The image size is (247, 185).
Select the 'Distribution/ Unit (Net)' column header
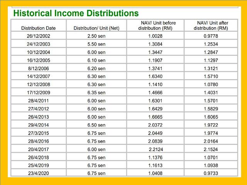(x=96, y=28)
